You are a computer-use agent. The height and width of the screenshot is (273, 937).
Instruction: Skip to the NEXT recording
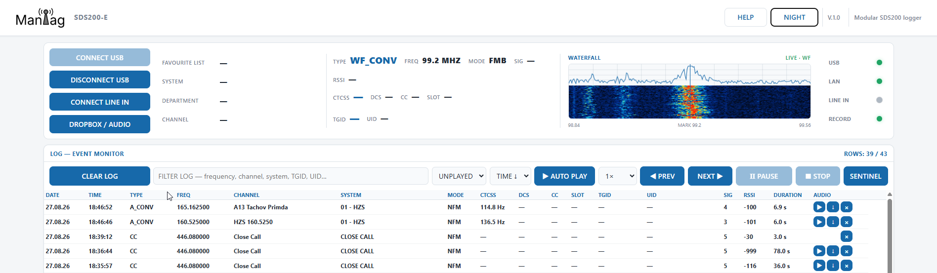pyautogui.click(x=710, y=176)
